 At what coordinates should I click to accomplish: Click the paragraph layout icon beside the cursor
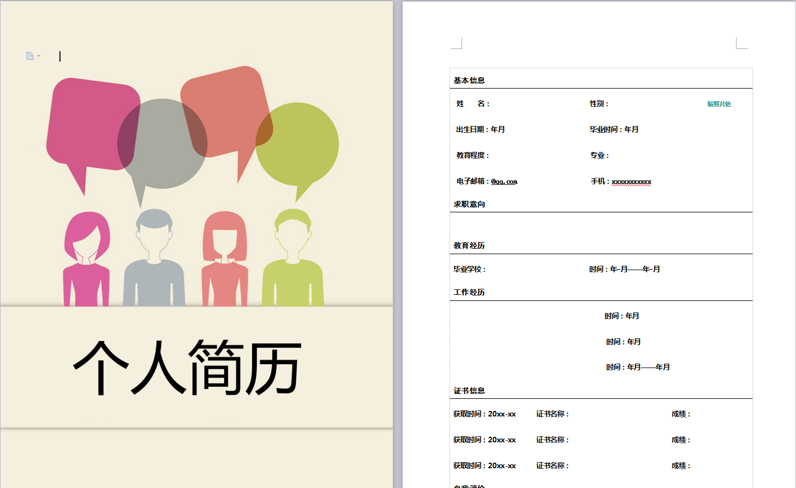(30, 56)
